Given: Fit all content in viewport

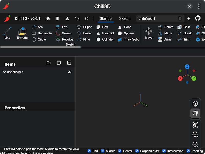Looking at the screenshot, I should click(195, 125).
